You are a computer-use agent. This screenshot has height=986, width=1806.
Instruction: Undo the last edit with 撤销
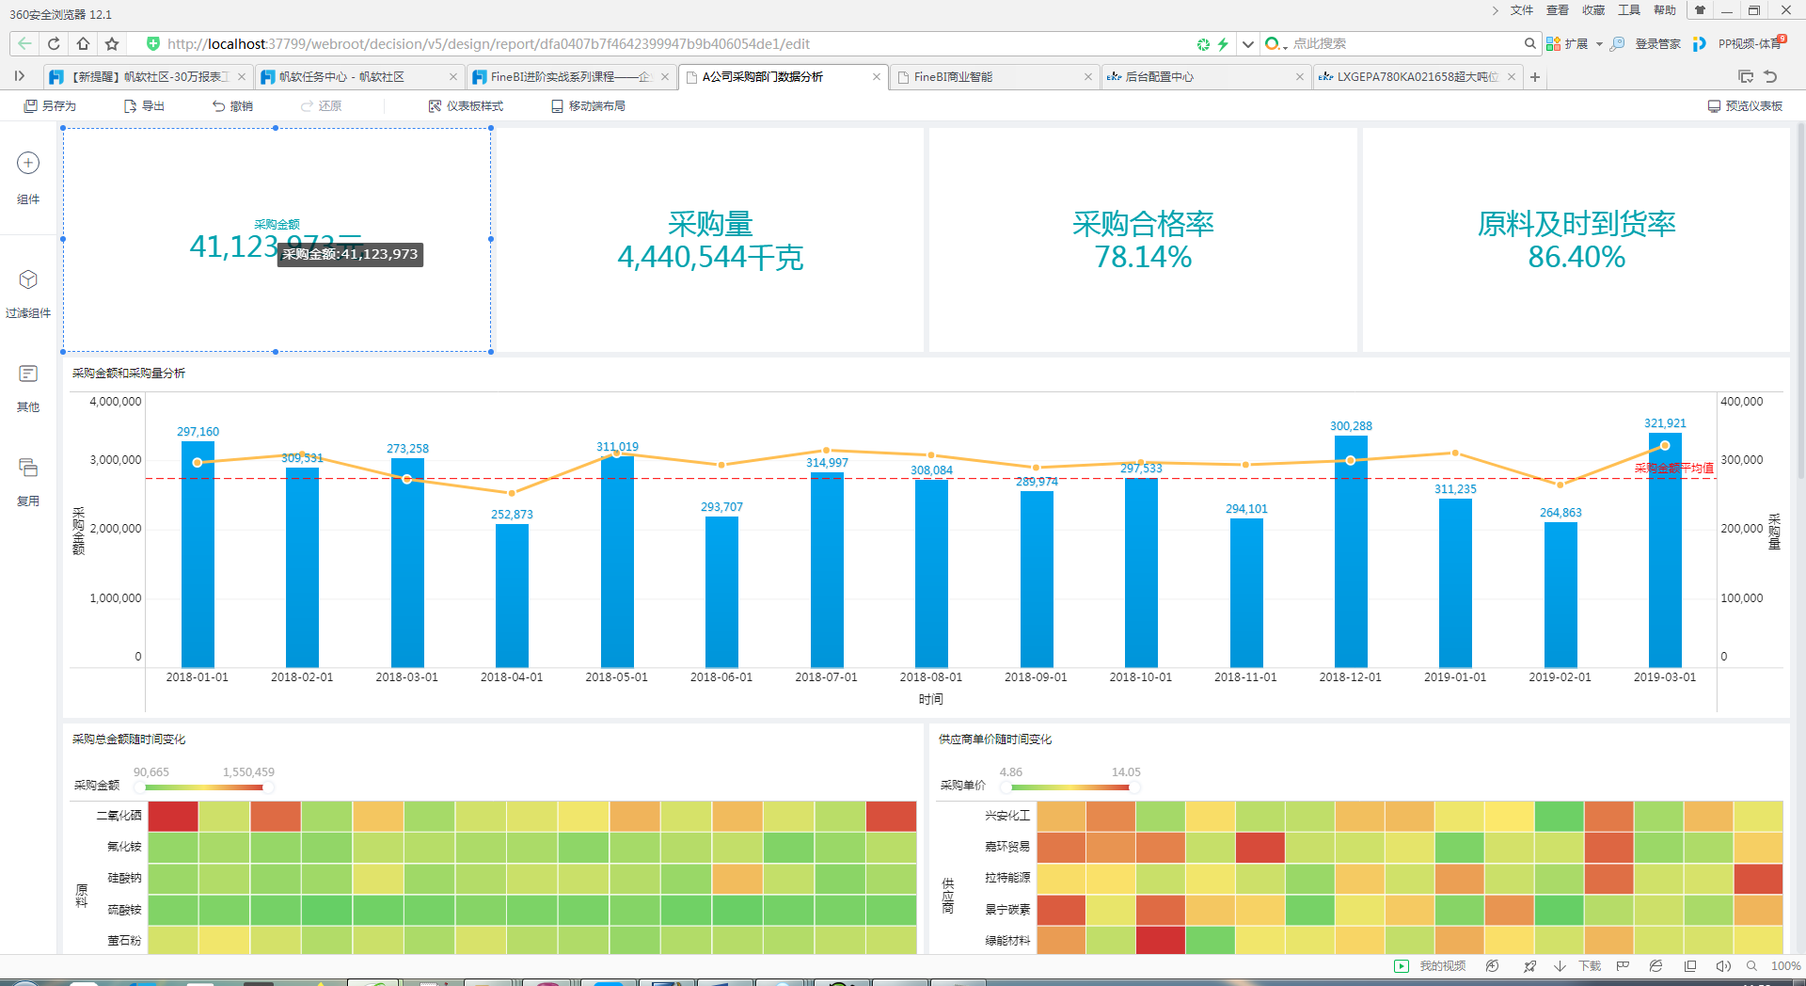232,106
